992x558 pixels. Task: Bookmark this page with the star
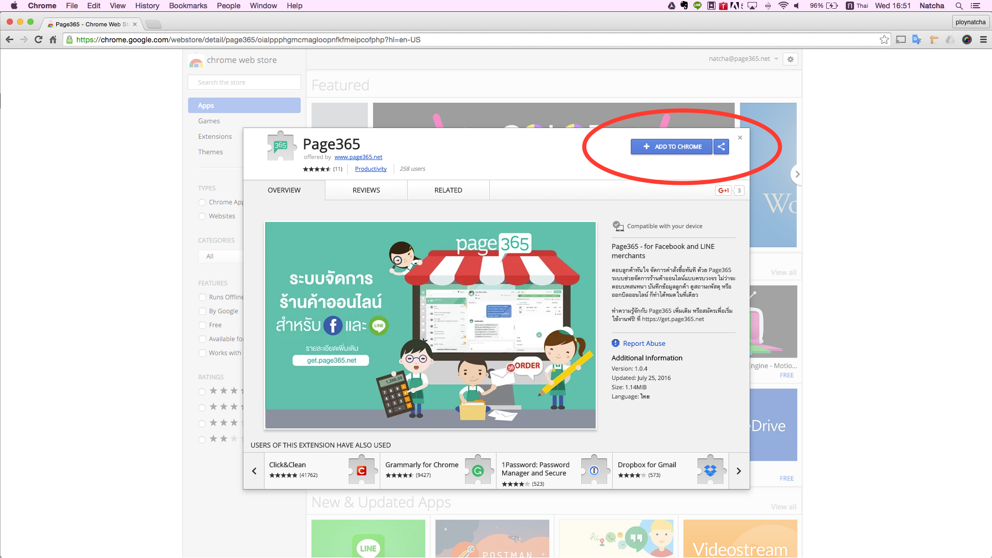(x=884, y=40)
